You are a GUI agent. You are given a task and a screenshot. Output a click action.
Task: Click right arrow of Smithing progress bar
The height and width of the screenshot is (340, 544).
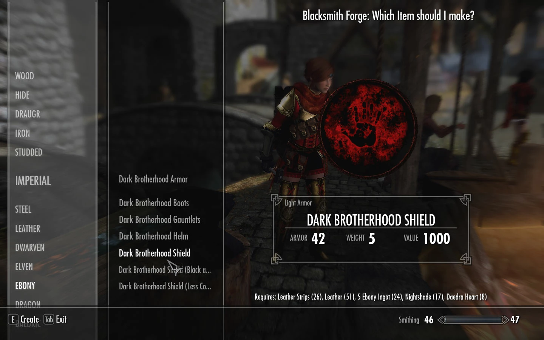coord(505,320)
